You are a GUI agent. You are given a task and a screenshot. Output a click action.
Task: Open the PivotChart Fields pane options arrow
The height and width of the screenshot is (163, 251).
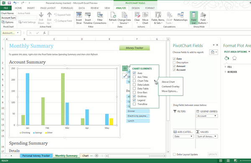click(213, 45)
